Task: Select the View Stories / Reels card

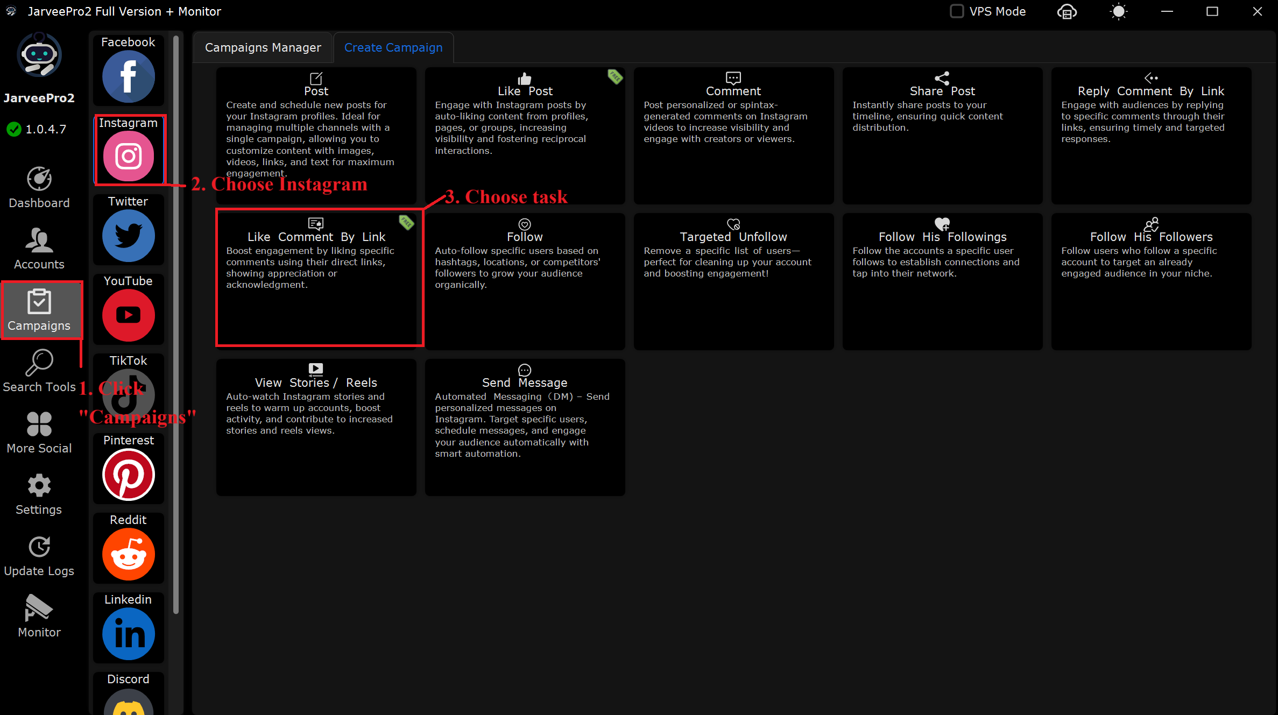Action: coord(316,427)
